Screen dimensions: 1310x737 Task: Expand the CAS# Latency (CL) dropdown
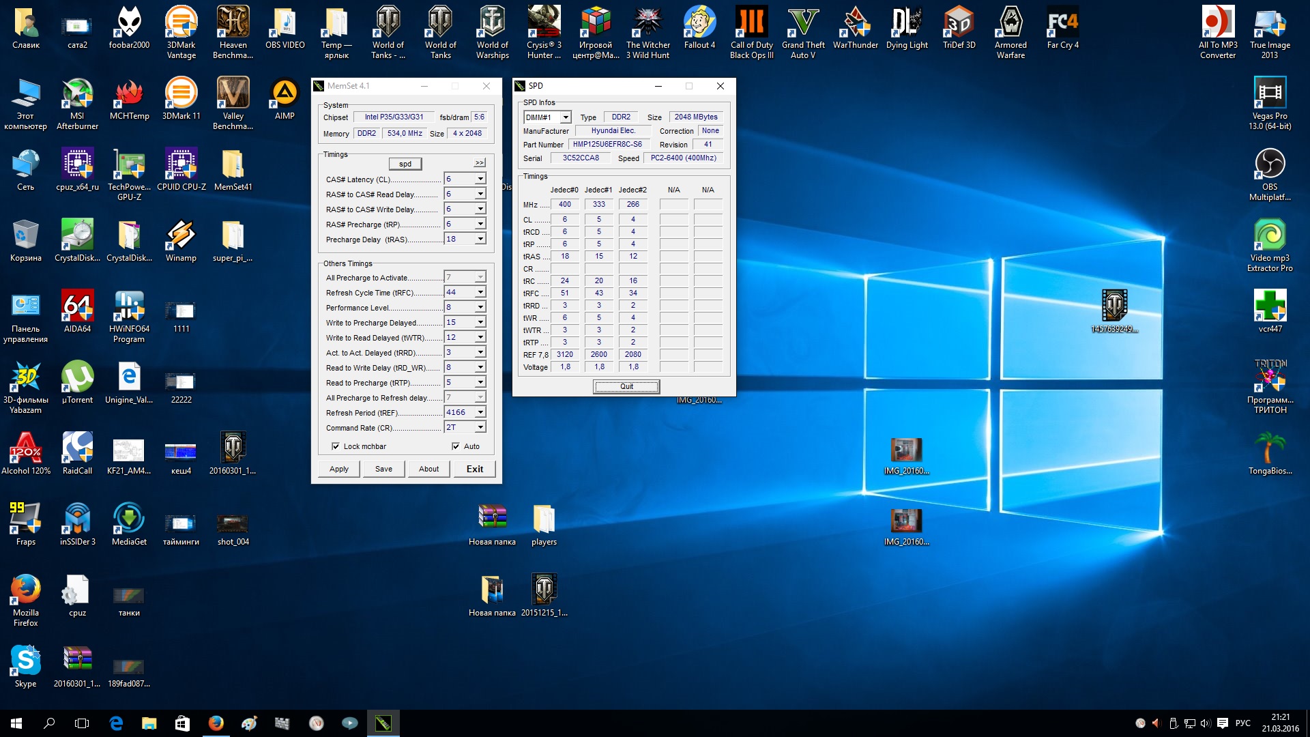(480, 179)
